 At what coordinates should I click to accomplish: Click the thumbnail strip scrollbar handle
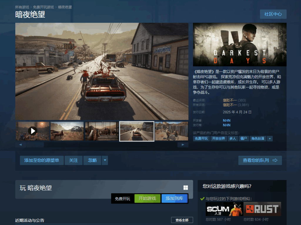click(35, 145)
